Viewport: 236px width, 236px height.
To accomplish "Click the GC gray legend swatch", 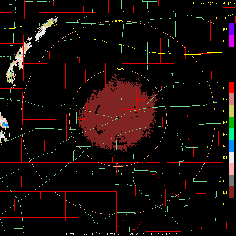I will click(232, 181).
